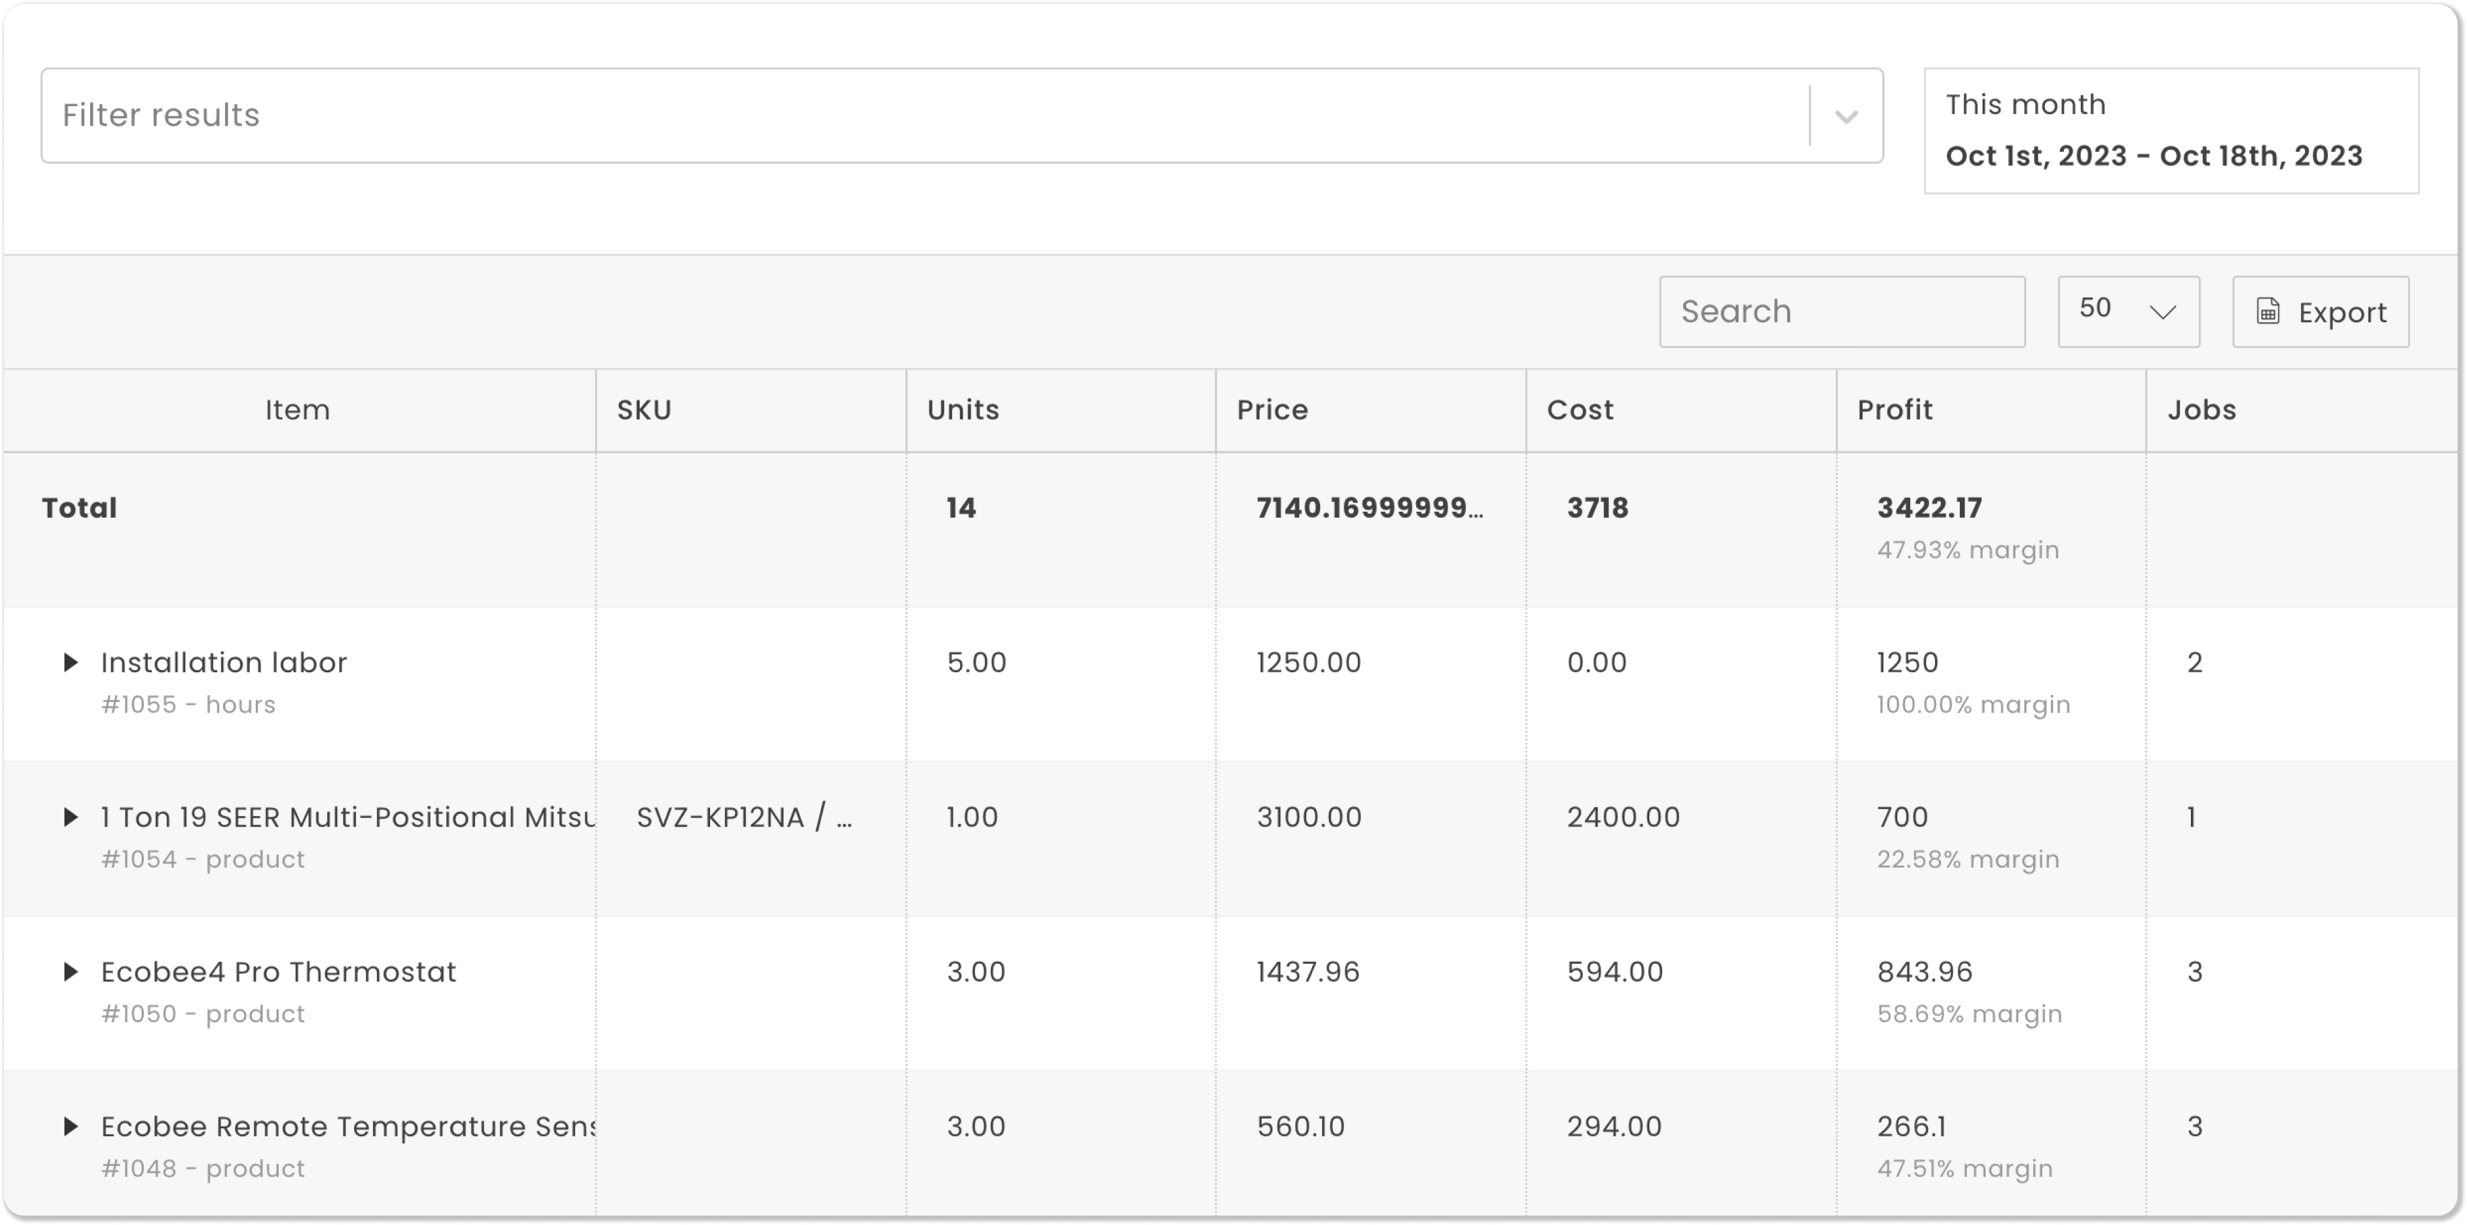Sort by the Price column header
Screen dimensions: 2467x1225
[1272, 410]
